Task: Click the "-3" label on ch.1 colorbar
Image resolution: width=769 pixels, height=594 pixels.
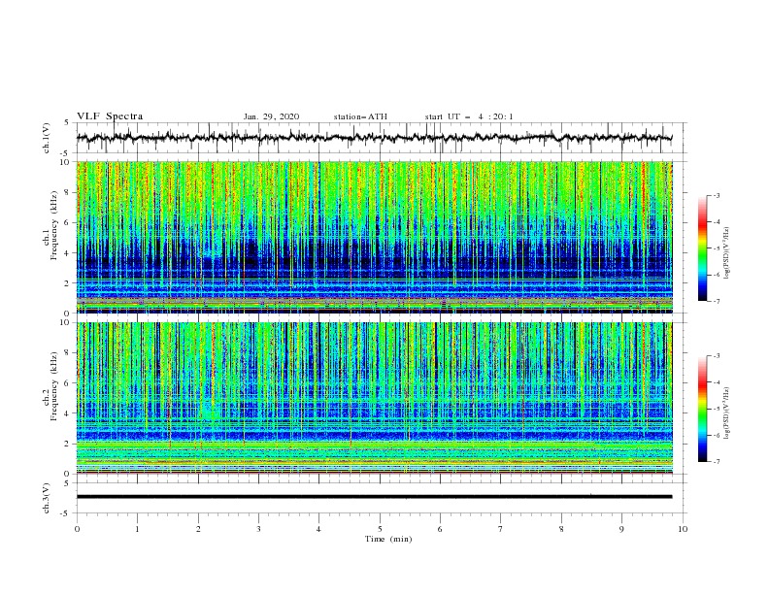Action: pyautogui.click(x=716, y=195)
